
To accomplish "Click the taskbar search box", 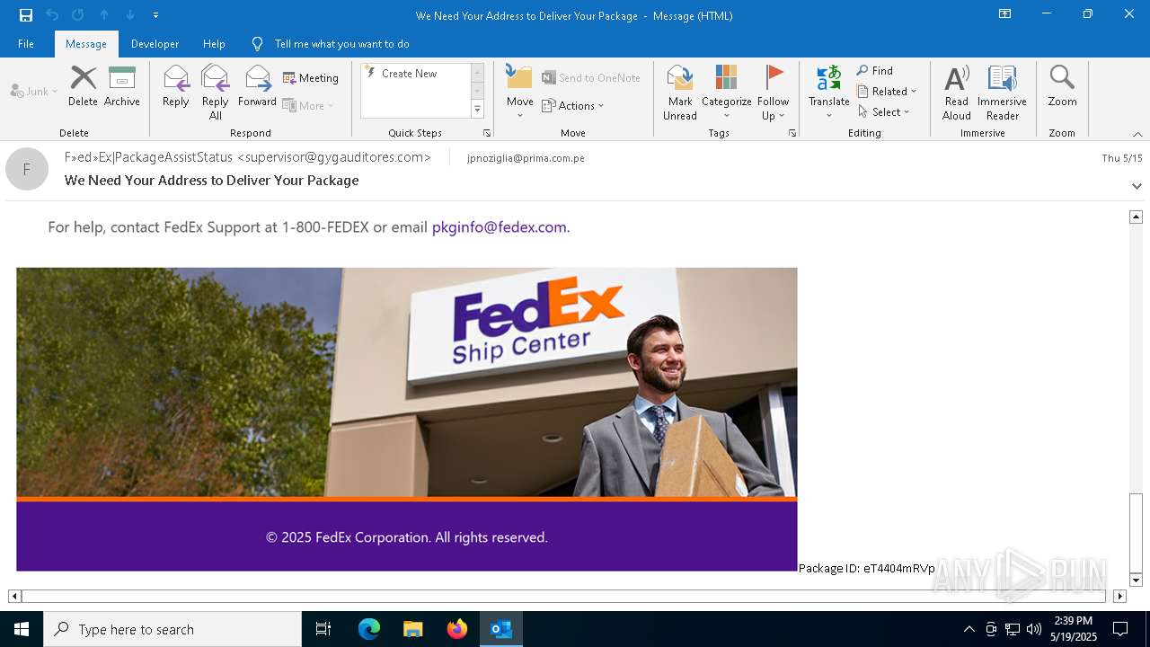I will pyautogui.click(x=172, y=629).
